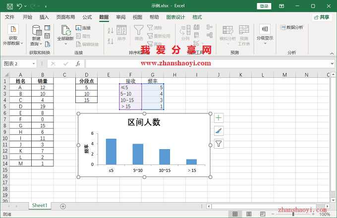Viewport: 337px width, 218px height.
Task: Click the Save icon in title bar
Action: 10,6
